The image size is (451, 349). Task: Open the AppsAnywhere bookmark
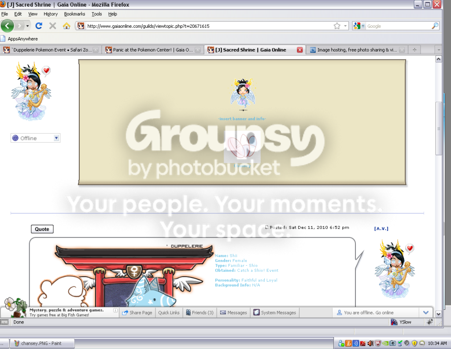point(19,38)
